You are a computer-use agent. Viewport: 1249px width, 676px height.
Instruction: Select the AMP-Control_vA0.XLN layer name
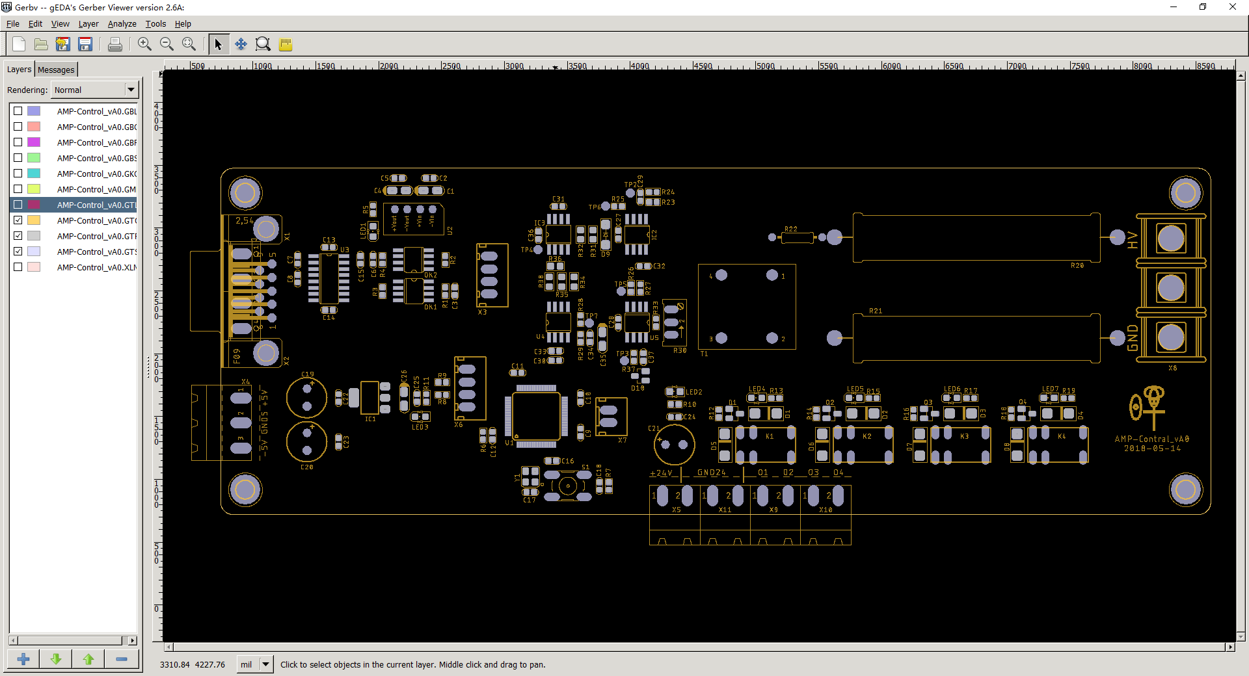(96, 267)
